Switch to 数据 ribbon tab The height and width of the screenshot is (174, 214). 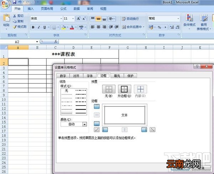point(77,9)
